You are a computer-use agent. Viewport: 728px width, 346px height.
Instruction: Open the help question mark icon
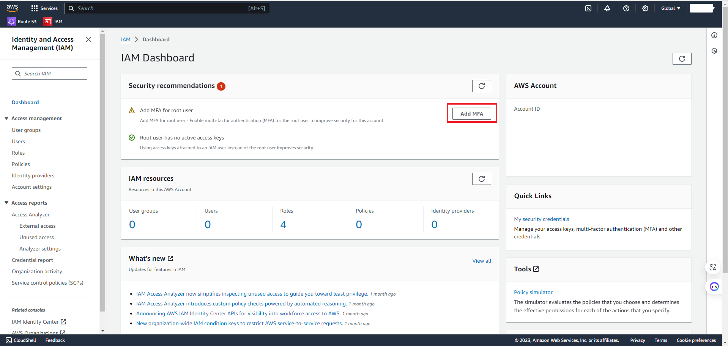pyautogui.click(x=626, y=8)
